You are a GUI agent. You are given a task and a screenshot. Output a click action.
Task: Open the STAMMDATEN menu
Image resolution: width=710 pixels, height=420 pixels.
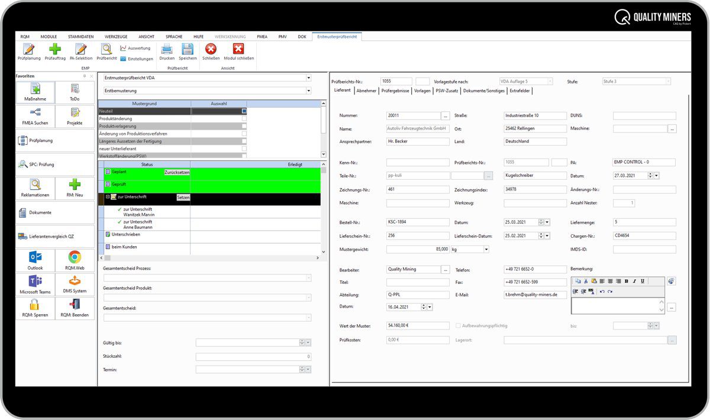pos(80,37)
